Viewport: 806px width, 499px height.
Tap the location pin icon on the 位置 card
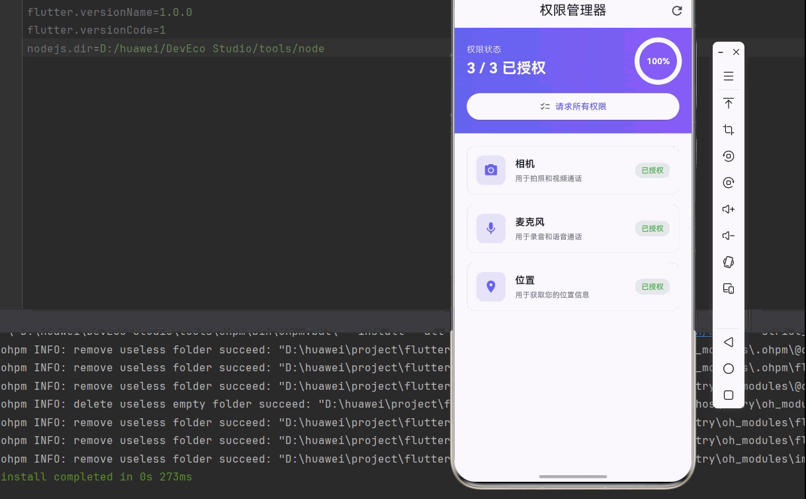(490, 287)
